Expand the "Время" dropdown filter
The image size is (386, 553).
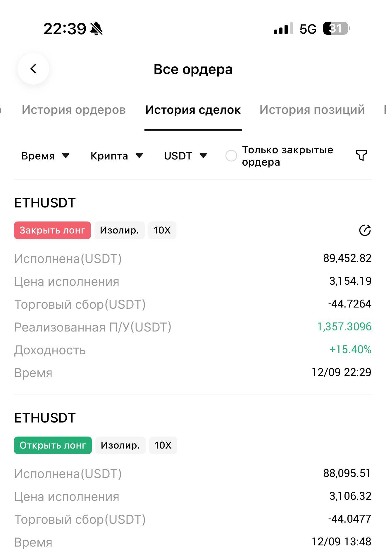45,156
